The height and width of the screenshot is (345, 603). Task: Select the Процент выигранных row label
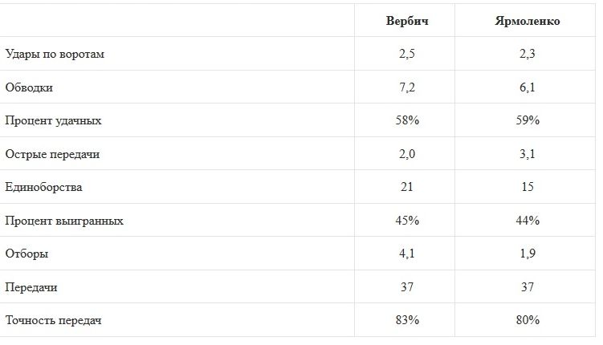click(64, 221)
